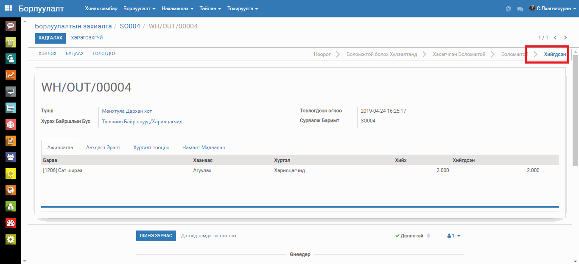Screen dimensions: 579x264
Task: Expand the Тохируулга dropdown menu
Action: coord(243,8)
